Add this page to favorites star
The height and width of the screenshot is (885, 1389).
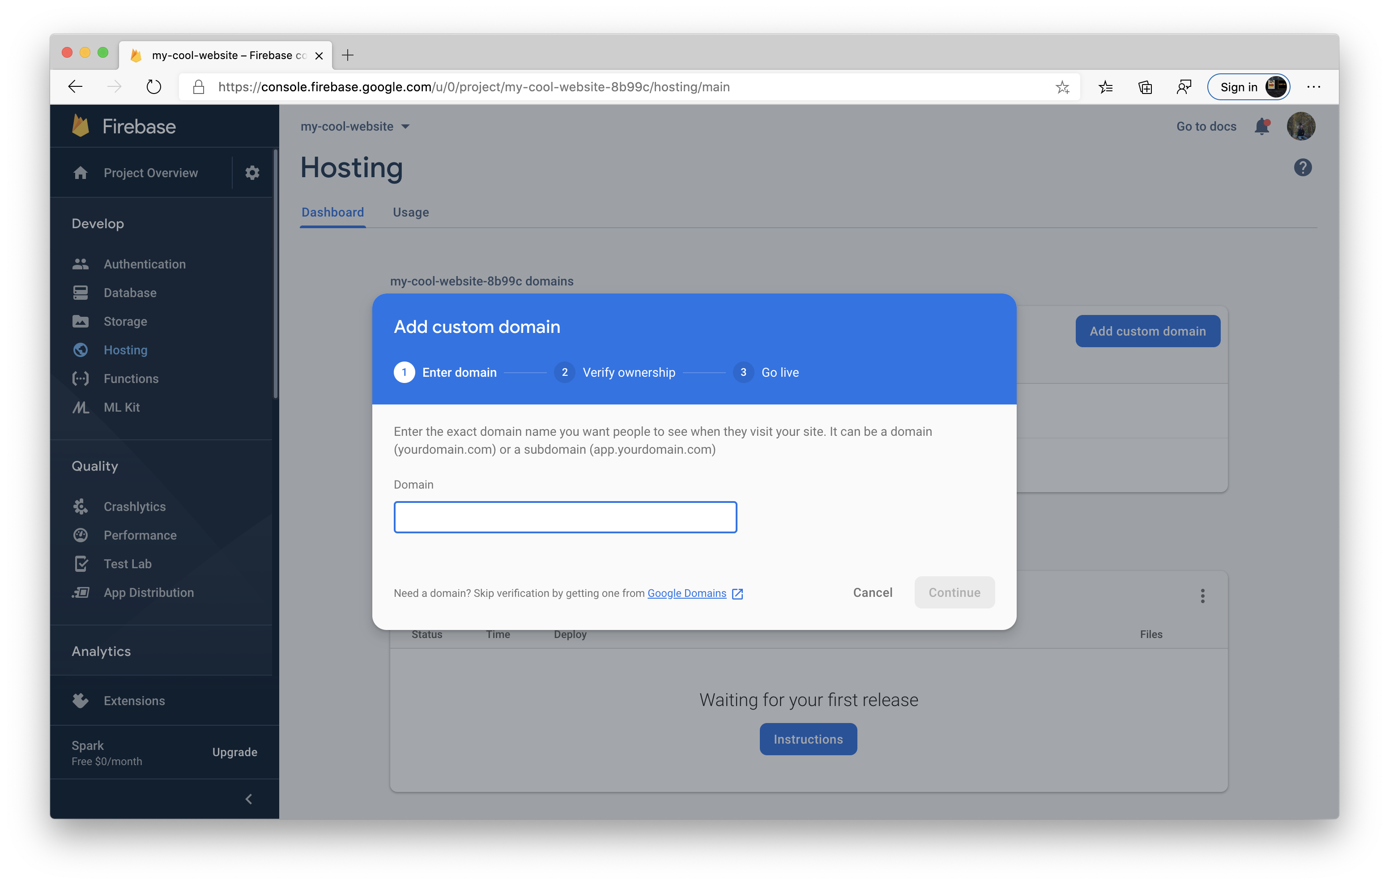click(x=1062, y=87)
